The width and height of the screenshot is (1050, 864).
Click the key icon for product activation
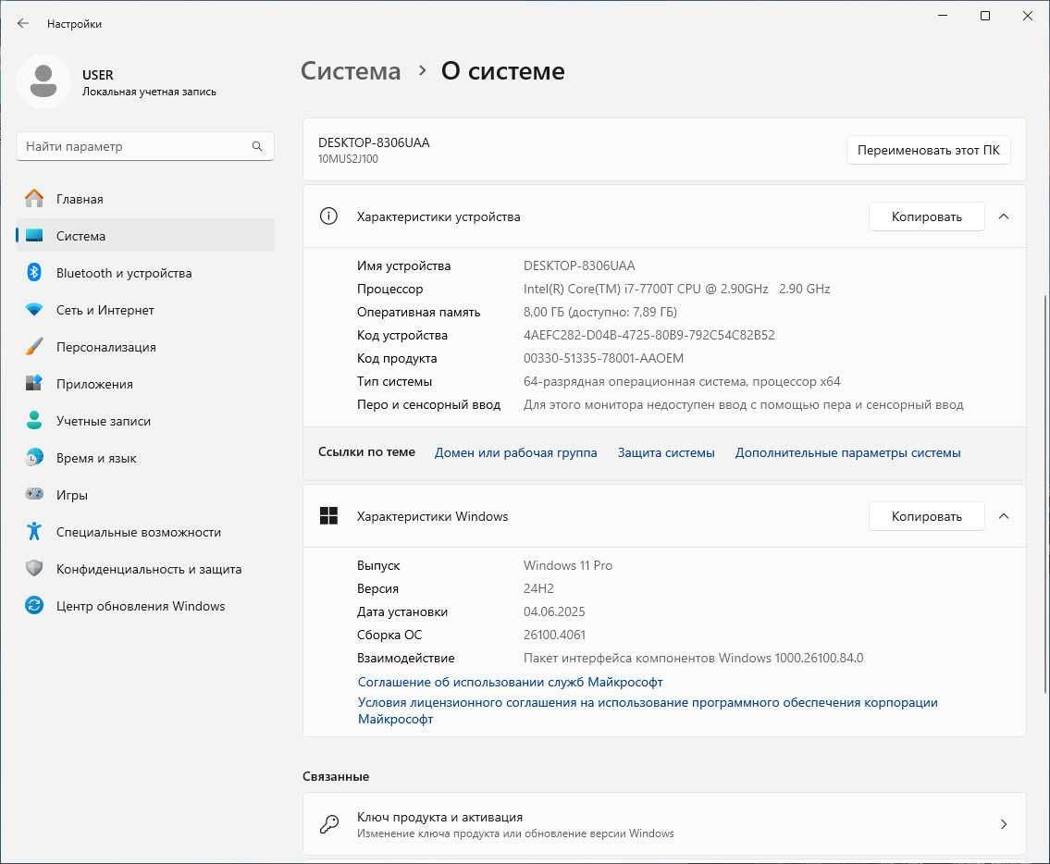coord(328,824)
